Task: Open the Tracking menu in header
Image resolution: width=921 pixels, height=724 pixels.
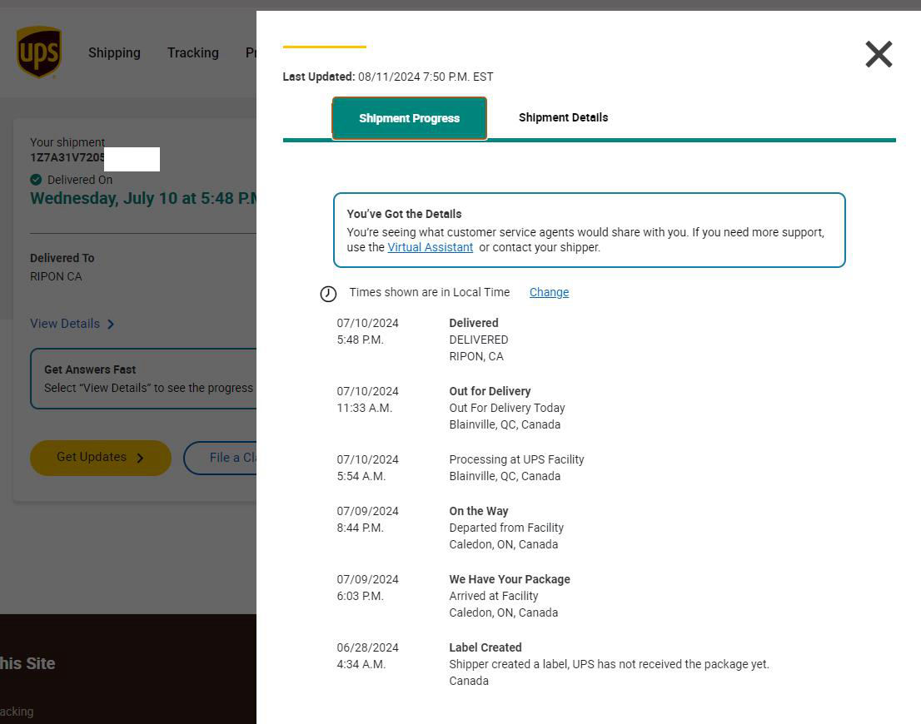Action: (192, 53)
